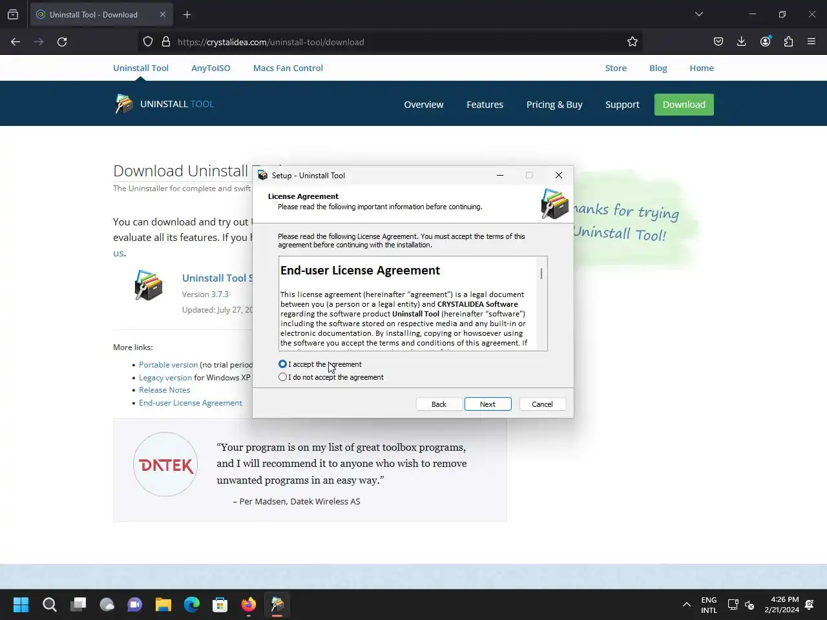This screenshot has width=827, height=620.
Task: Open Firefox application menu
Action: click(x=811, y=42)
